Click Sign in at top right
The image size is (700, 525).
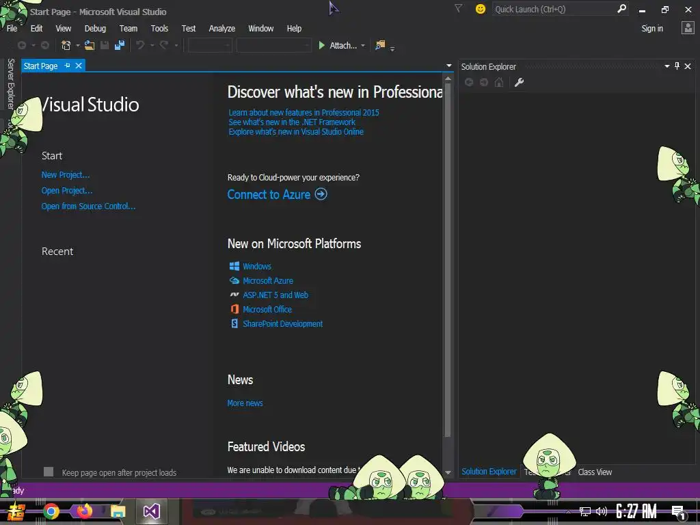pos(651,28)
